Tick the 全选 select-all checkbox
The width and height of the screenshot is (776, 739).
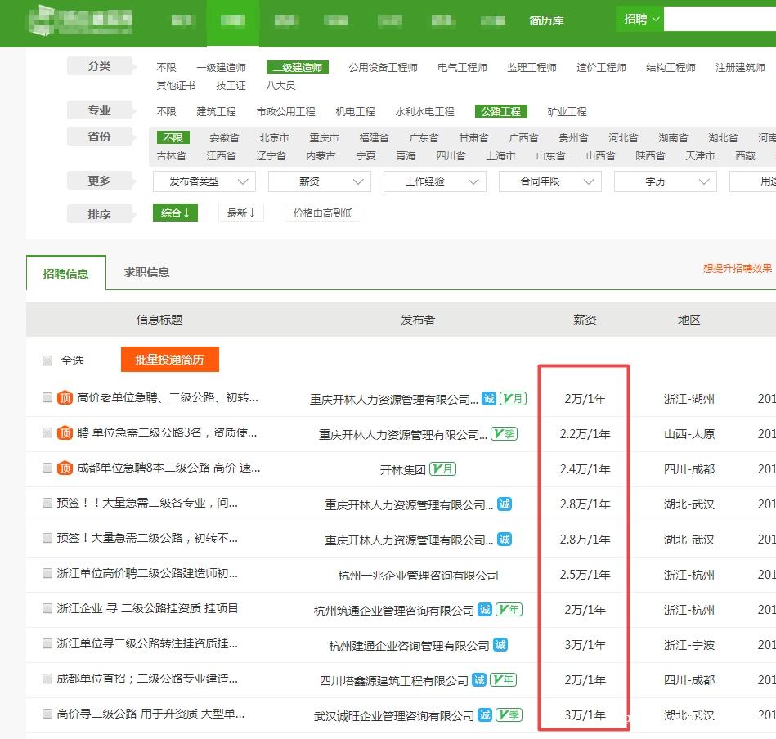pos(47,361)
